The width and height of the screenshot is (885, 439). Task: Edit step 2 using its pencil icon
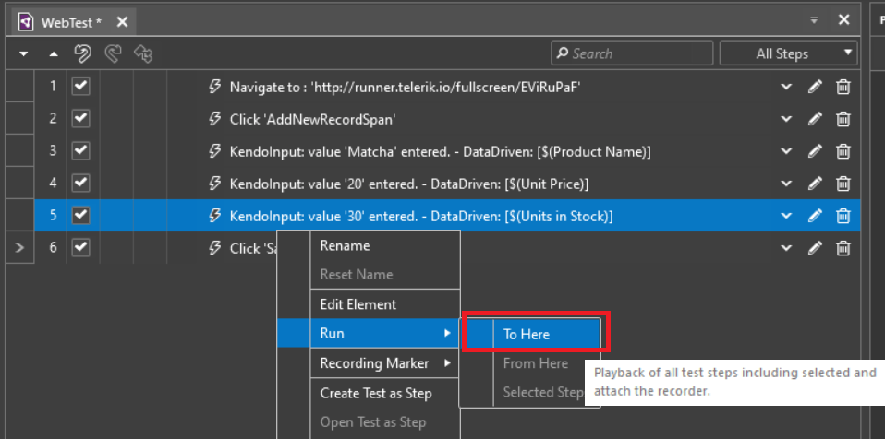[x=815, y=120]
